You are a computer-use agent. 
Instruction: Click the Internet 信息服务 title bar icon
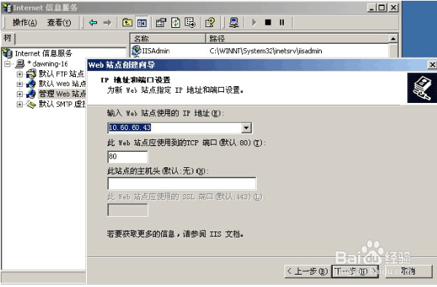coord(7,7)
